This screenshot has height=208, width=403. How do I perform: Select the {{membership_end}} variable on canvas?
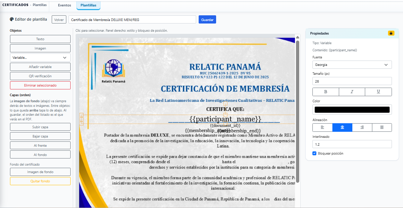tap(239, 131)
